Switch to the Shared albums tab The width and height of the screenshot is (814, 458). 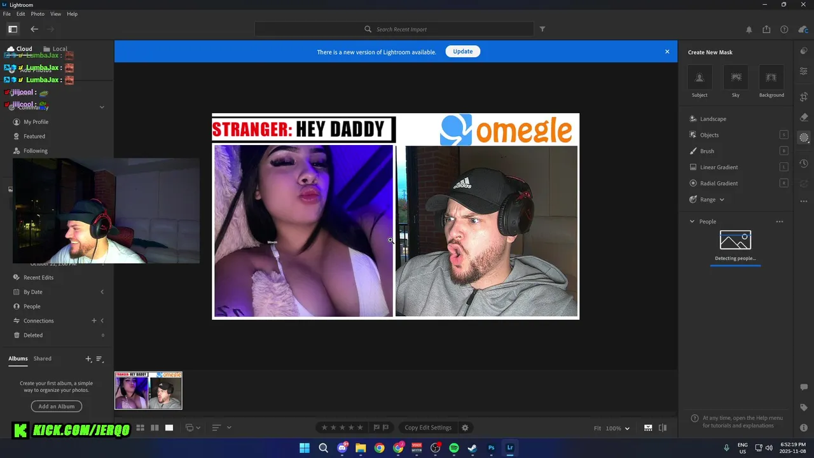[x=43, y=359]
